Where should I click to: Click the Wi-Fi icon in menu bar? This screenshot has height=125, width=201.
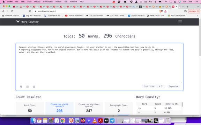pos(166,2)
